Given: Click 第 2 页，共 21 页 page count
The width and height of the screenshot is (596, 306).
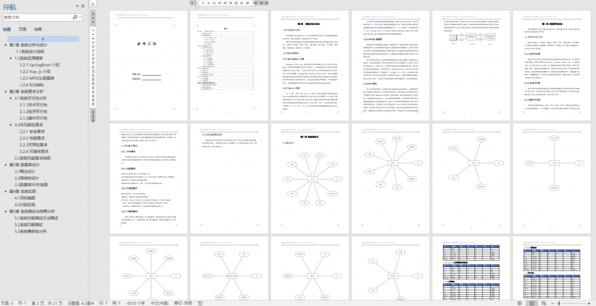Looking at the screenshot, I should [x=47, y=303].
